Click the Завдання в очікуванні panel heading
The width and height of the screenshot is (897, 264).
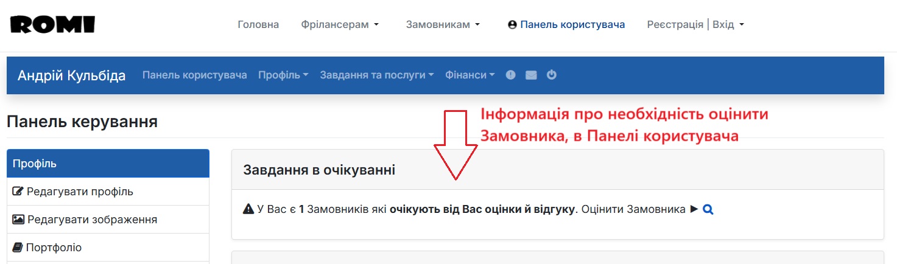[319, 170]
